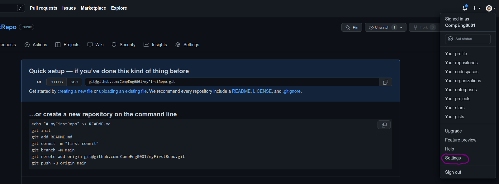View the Insights tab
The image size is (499, 184).
point(155,45)
